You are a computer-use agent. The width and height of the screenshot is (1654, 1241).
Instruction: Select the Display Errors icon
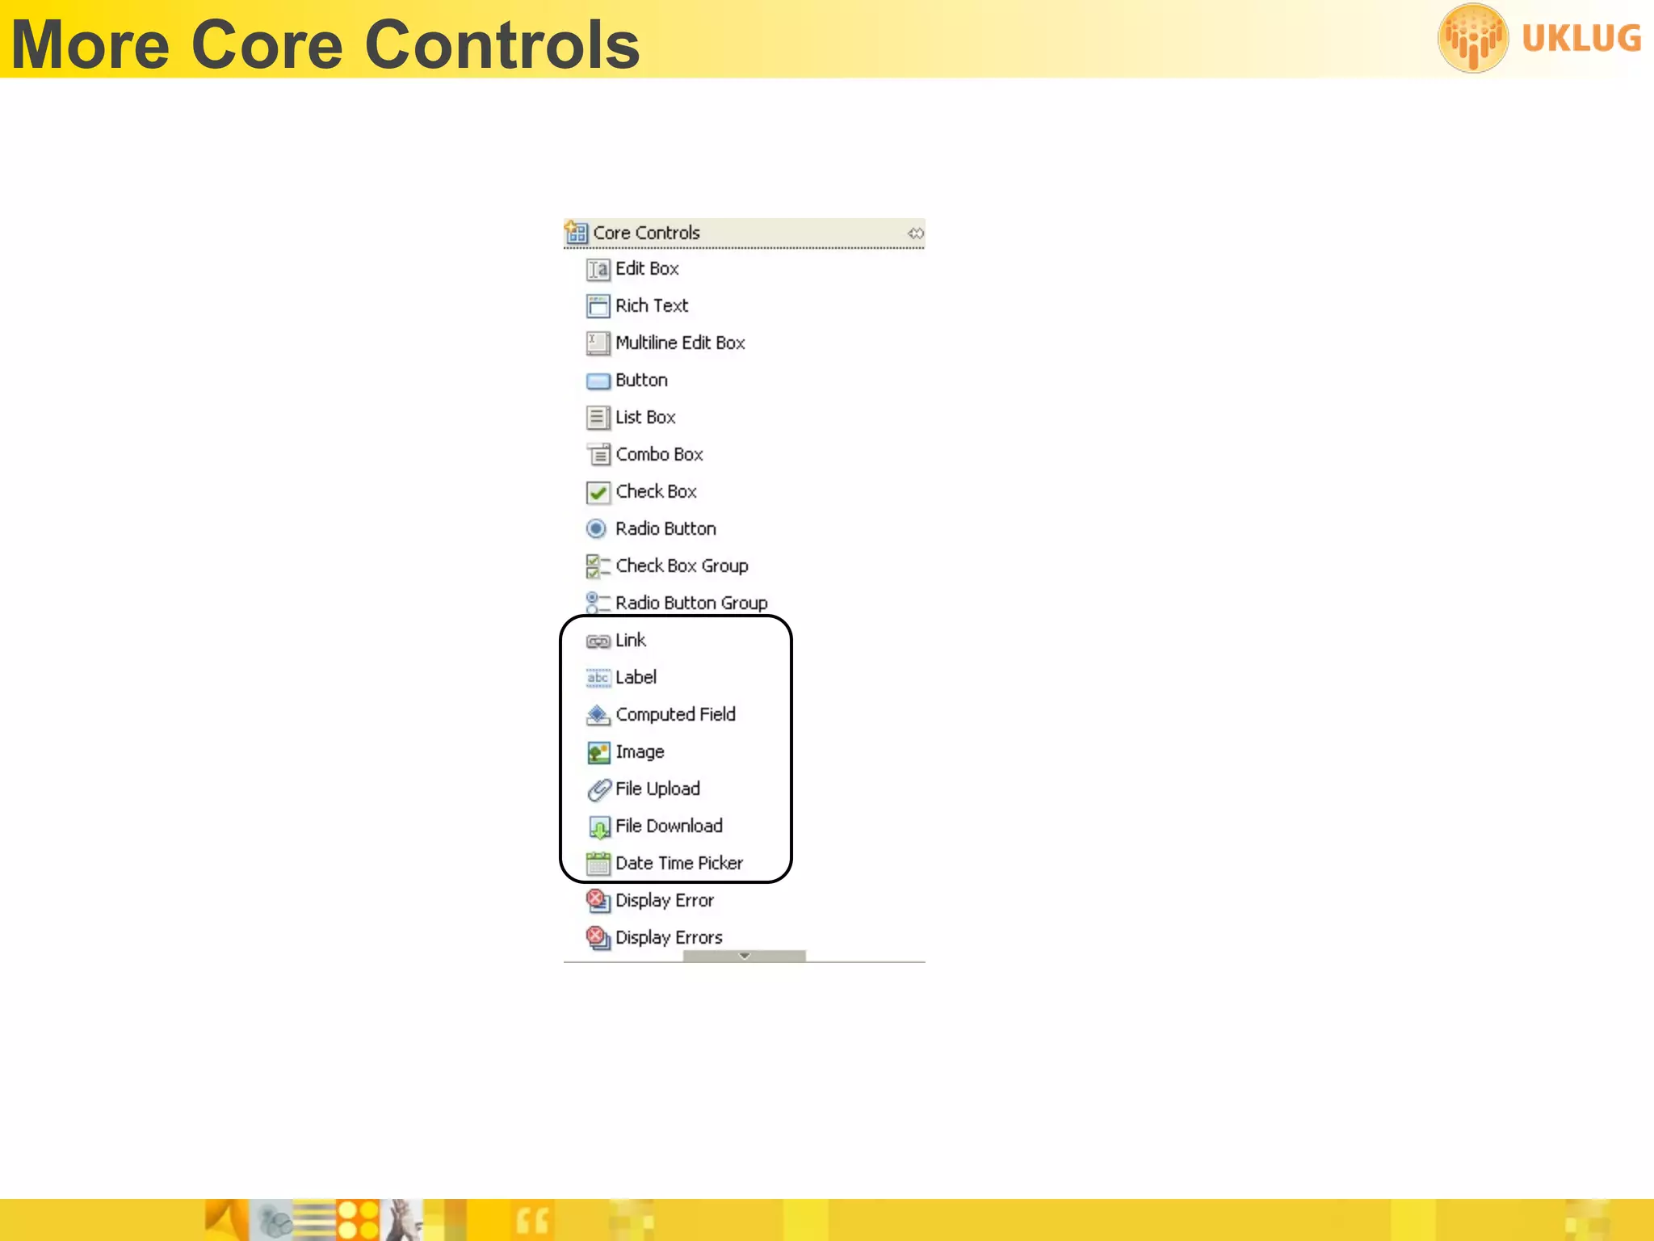(598, 938)
